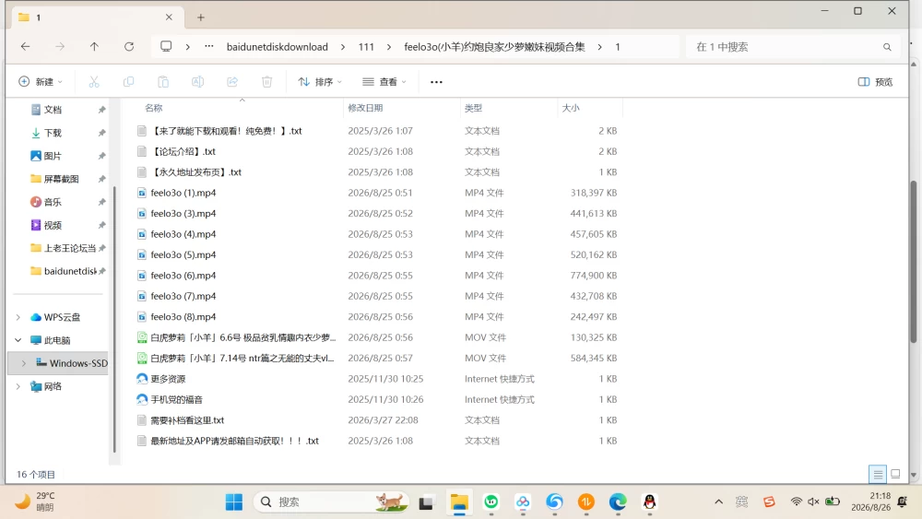Sort by the 名称 column header
Image resolution: width=922 pixels, height=519 pixels.
240,108
